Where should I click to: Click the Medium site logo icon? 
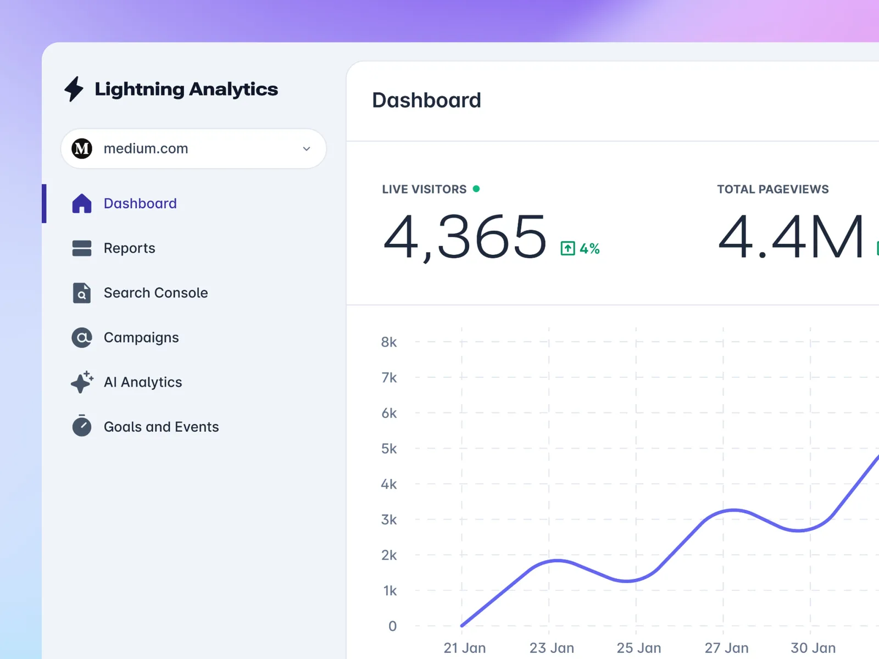(82, 149)
